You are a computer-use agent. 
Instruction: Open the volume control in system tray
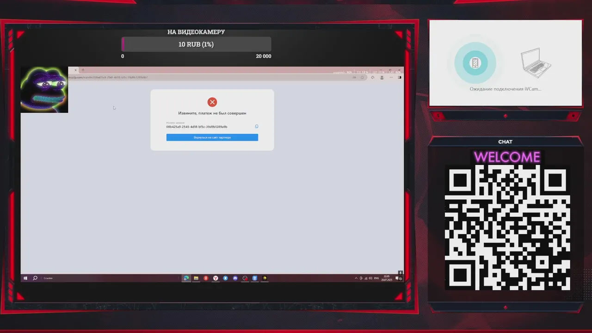(370, 278)
